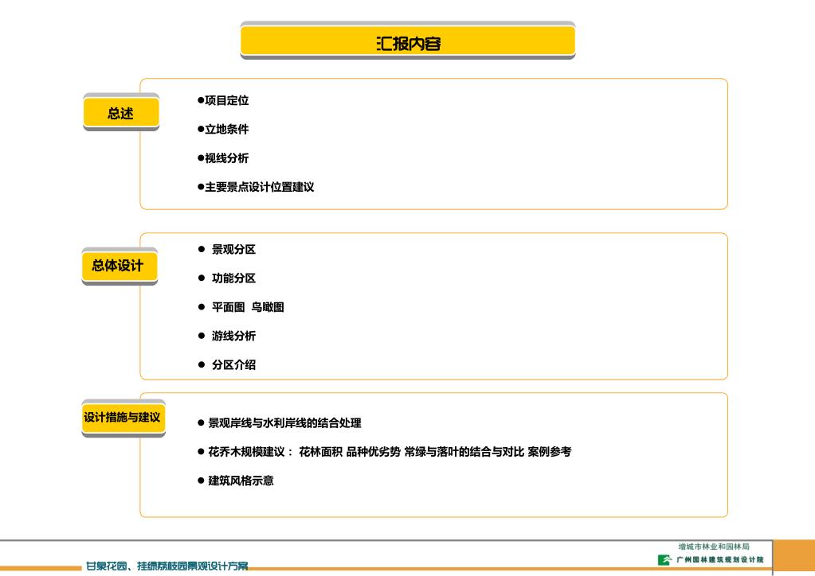Click 景观岸线与水利岸线的结合处理 line
The image size is (815, 576).
click(280, 423)
